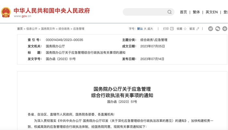Go to 首页 in the breadcrumb

[x=20, y=29]
